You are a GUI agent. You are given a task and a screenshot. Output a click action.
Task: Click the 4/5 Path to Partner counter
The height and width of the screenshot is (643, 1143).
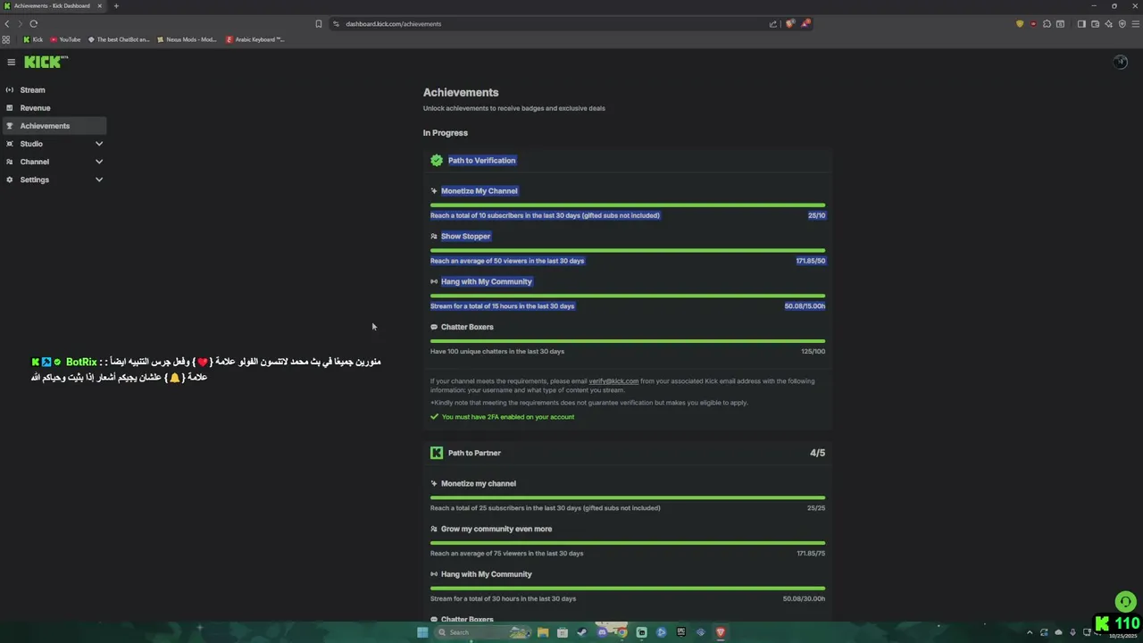(817, 453)
